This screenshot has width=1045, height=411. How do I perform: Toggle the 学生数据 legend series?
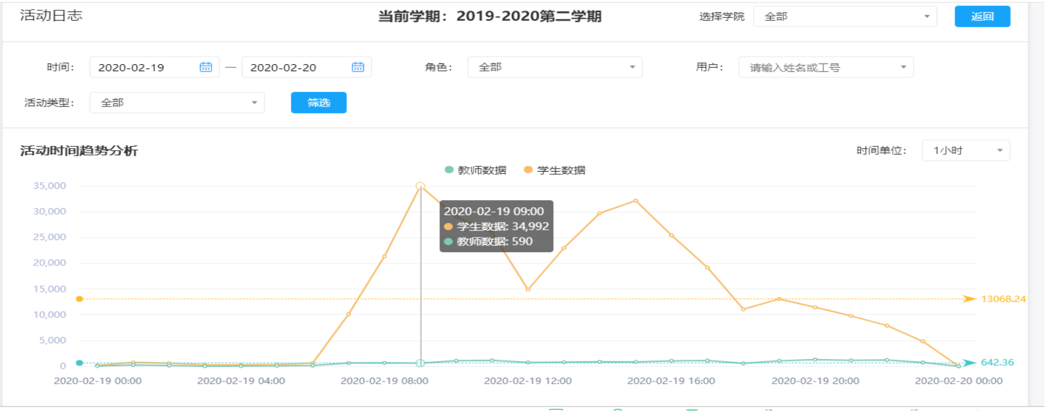pos(555,170)
